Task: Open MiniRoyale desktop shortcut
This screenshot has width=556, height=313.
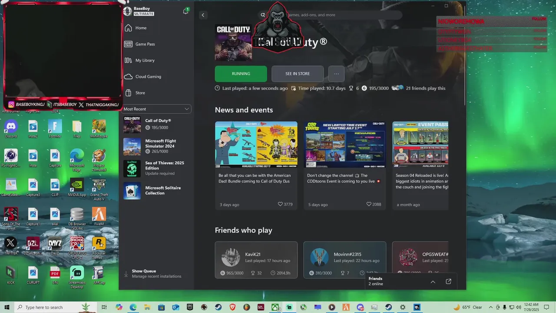Action: pos(99,129)
